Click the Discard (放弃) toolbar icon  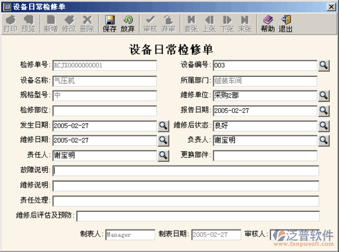(x=128, y=24)
